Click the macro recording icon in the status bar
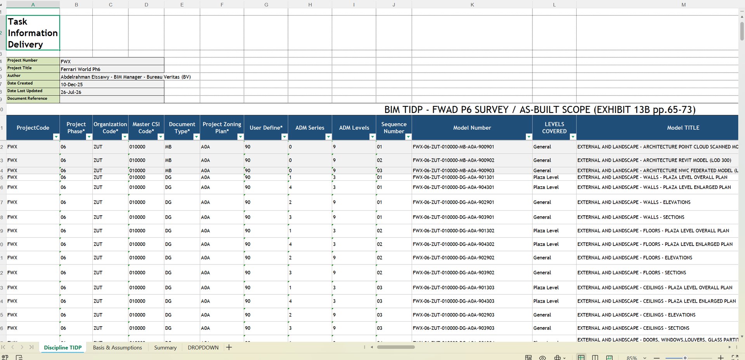 (5, 357)
